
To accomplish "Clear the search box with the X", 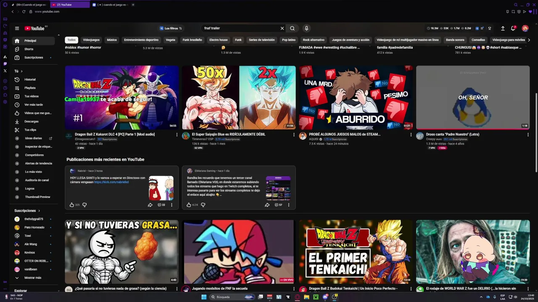I will (282, 29).
